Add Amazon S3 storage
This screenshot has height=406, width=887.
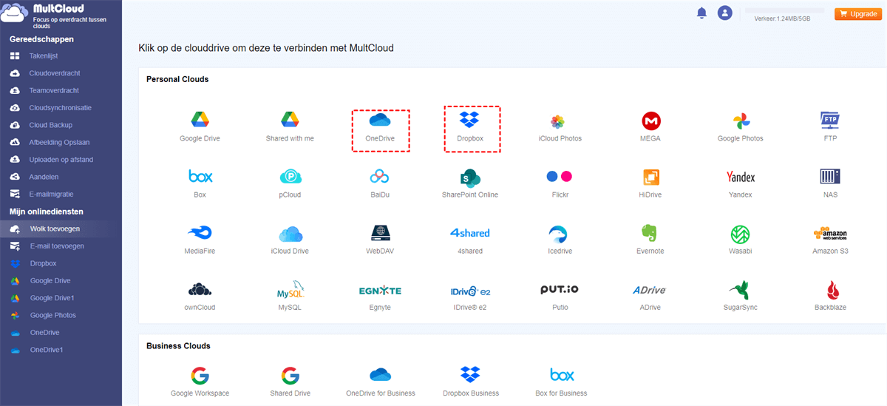[x=829, y=240]
